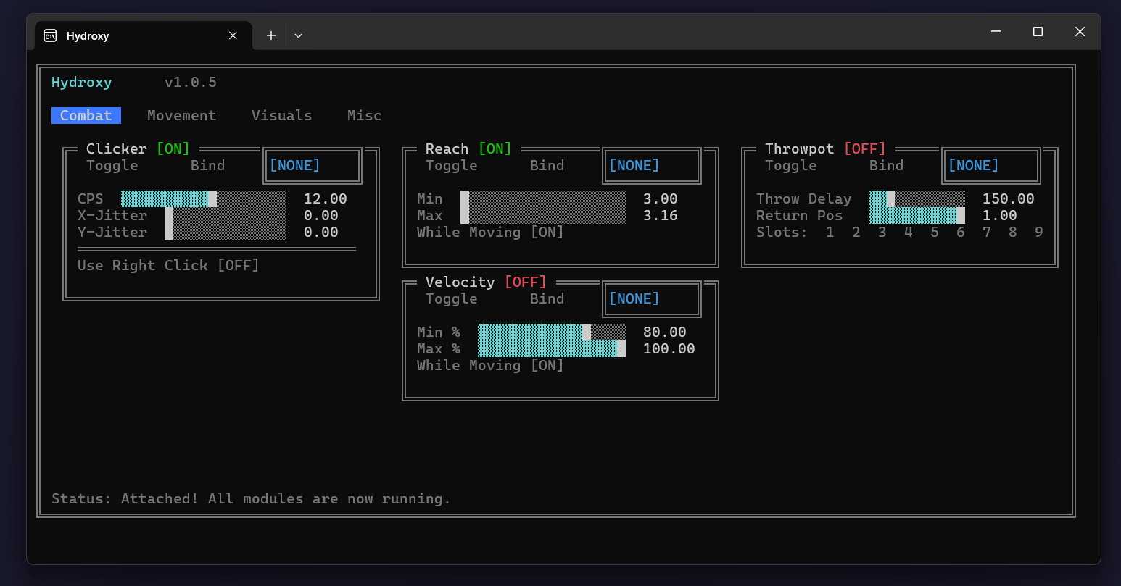This screenshot has width=1121, height=586.
Task: Switch to the Visuals tab
Action: [x=282, y=116]
